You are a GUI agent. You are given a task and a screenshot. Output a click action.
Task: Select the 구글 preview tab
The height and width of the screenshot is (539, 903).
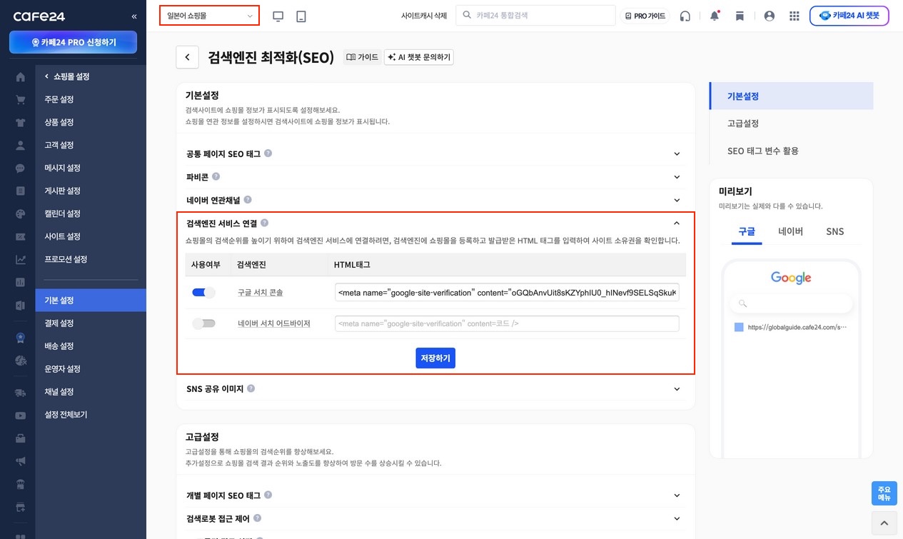[x=747, y=231]
